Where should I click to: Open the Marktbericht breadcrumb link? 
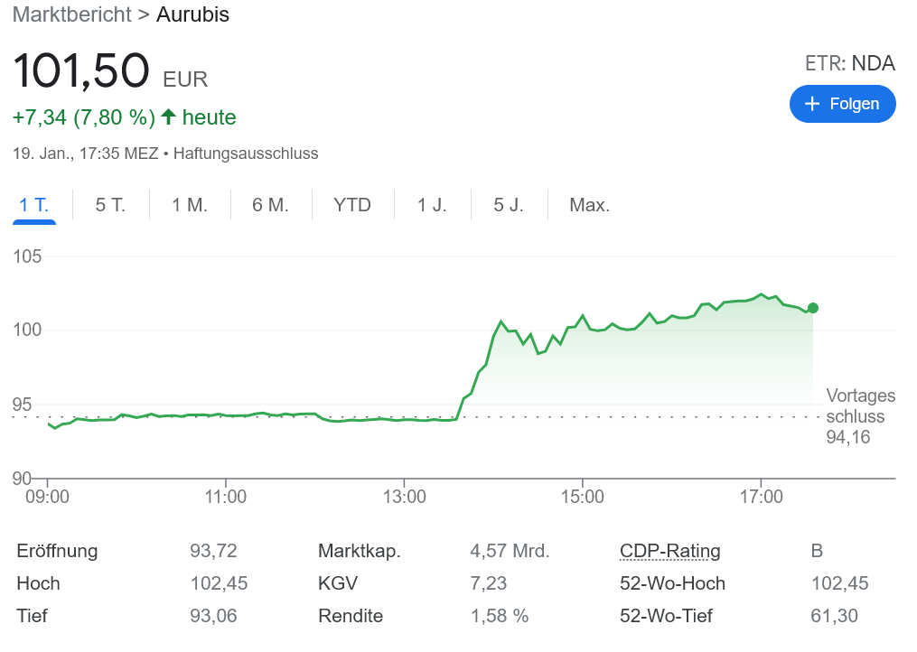click(71, 14)
